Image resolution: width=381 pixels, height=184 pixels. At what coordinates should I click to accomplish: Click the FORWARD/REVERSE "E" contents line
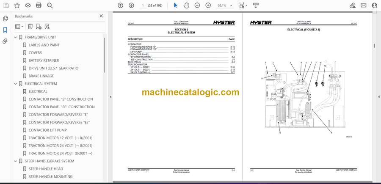click(x=181, y=47)
